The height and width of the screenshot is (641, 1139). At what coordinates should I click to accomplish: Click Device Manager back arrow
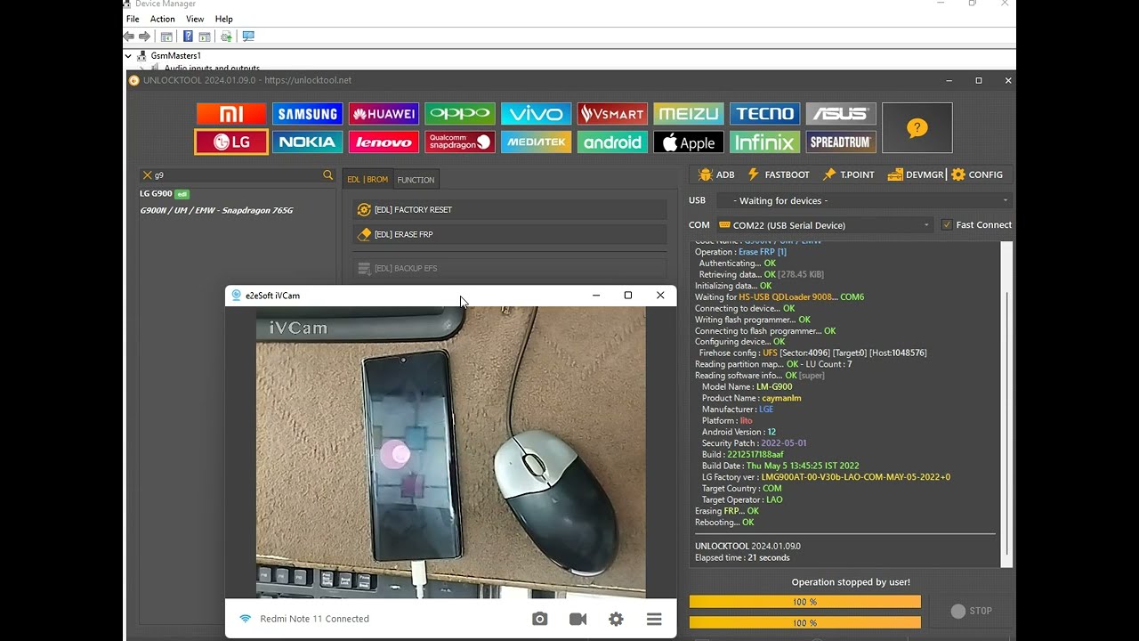click(129, 37)
